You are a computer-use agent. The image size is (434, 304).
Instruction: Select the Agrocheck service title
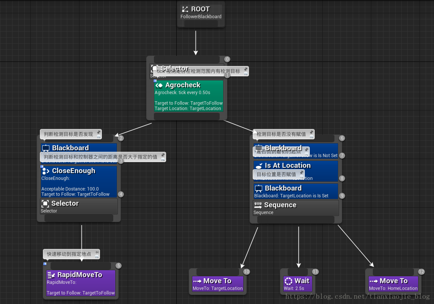(183, 85)
